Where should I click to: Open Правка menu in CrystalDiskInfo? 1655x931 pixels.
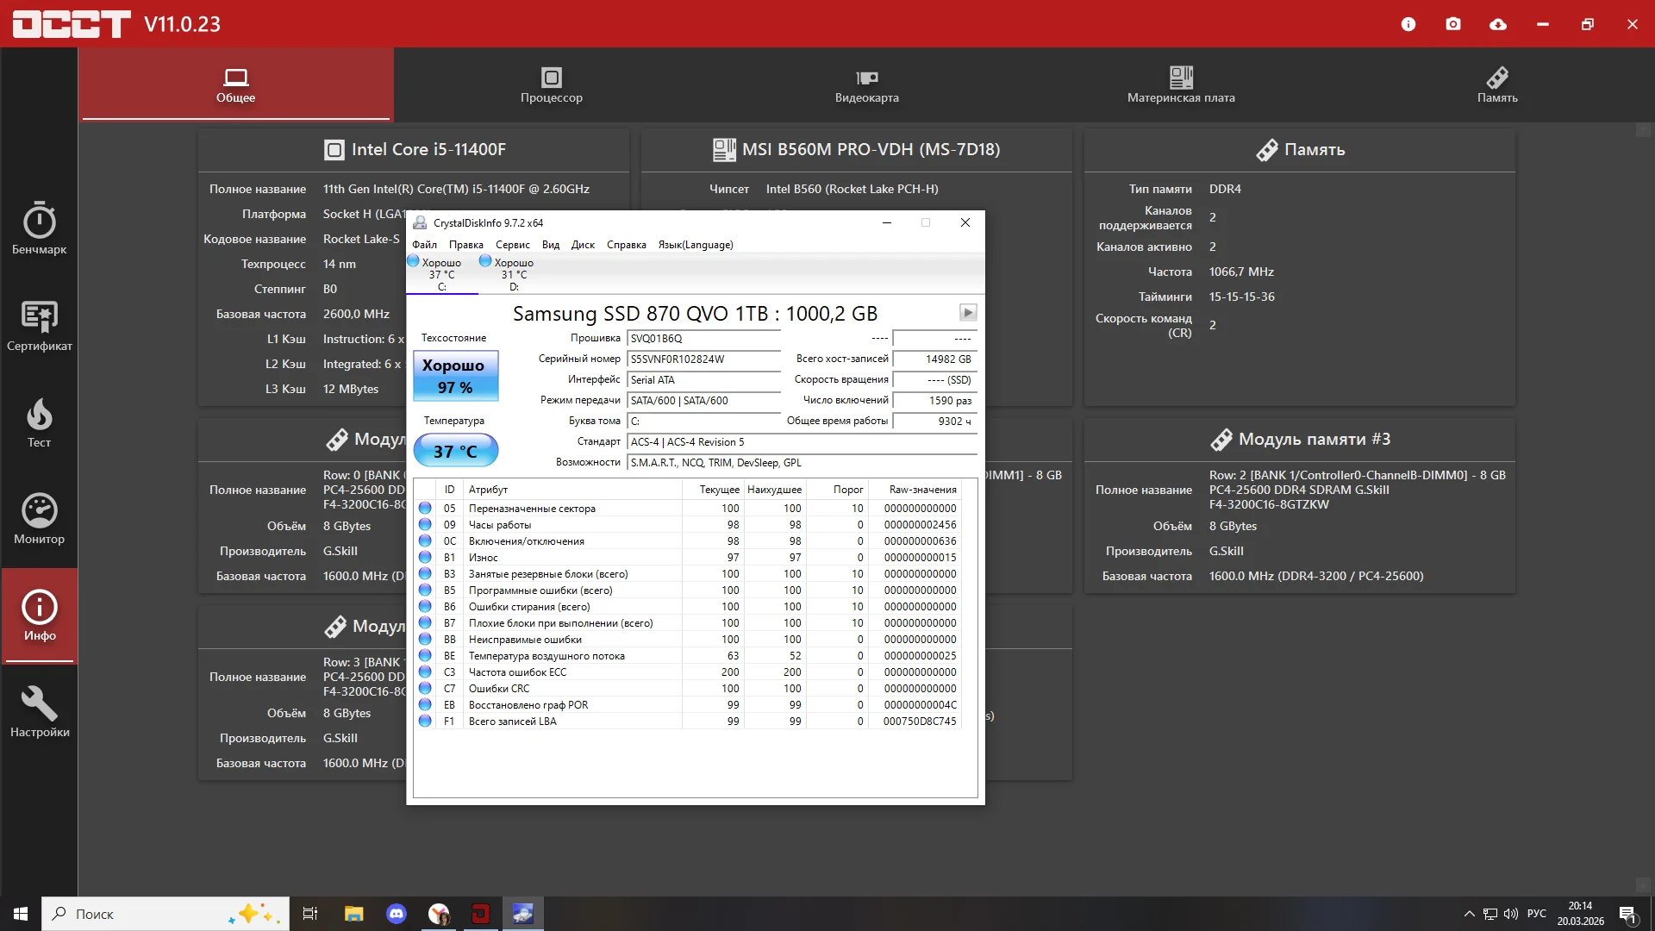coord(465,245)
